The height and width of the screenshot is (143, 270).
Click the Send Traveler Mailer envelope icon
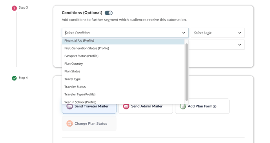click(69, 106)
